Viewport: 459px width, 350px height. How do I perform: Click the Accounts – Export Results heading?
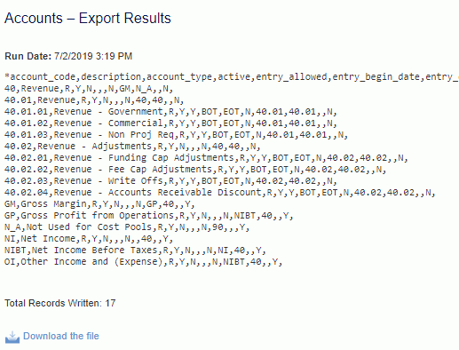click(x=88, y=18)
